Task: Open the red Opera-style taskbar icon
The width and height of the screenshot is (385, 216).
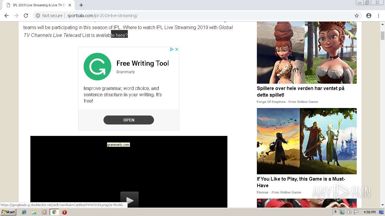Action: (64, 212)
